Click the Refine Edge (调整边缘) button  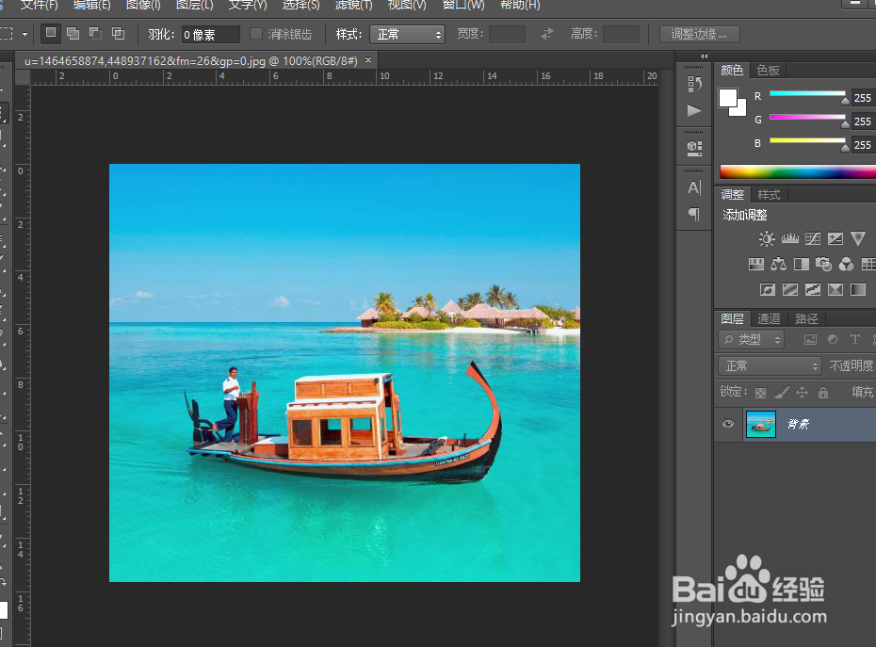(700, 35)
